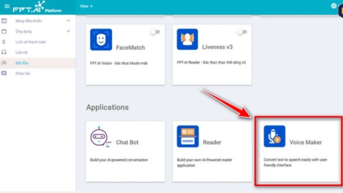The image size is (343, 193).
Task: Click 'Convert text to speech easily' description
Action: point(296,163)
